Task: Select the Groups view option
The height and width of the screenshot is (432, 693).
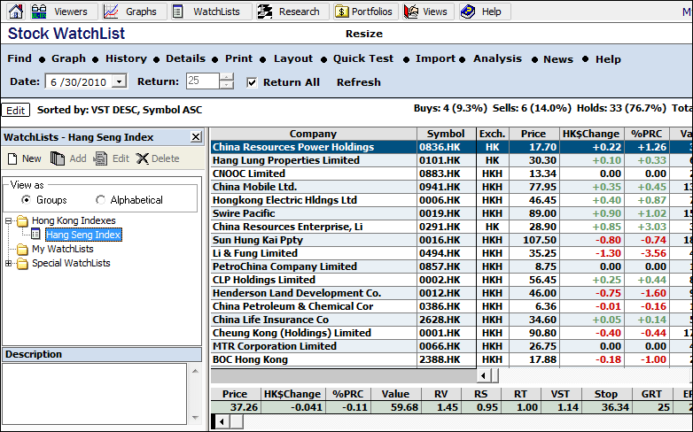Action: (x=25, y=200)
